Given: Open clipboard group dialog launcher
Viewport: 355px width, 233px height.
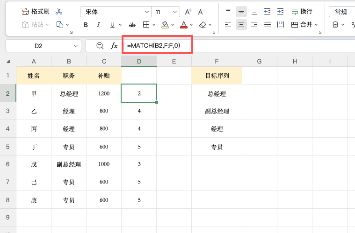Looking at the screenshot, I should point(71,33).
